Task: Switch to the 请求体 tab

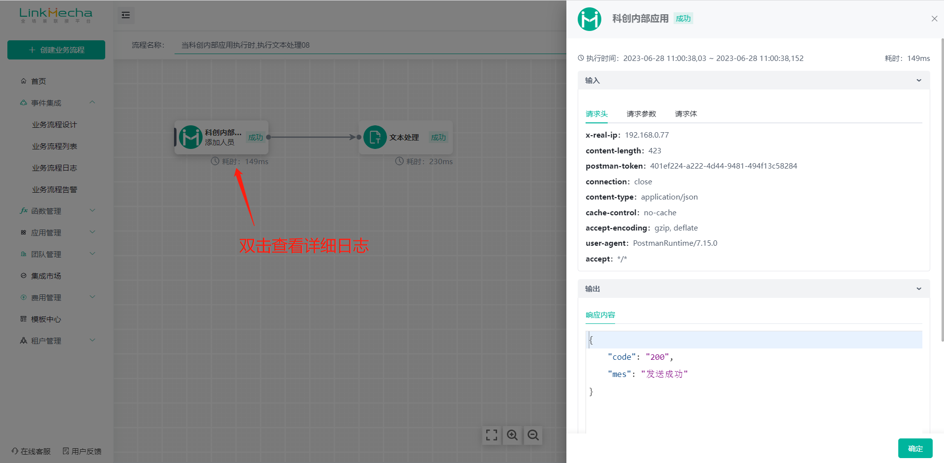Action: click(x=686, y=114)
